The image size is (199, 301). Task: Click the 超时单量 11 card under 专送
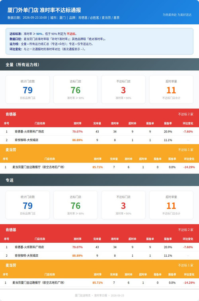[x=171, y=205]
